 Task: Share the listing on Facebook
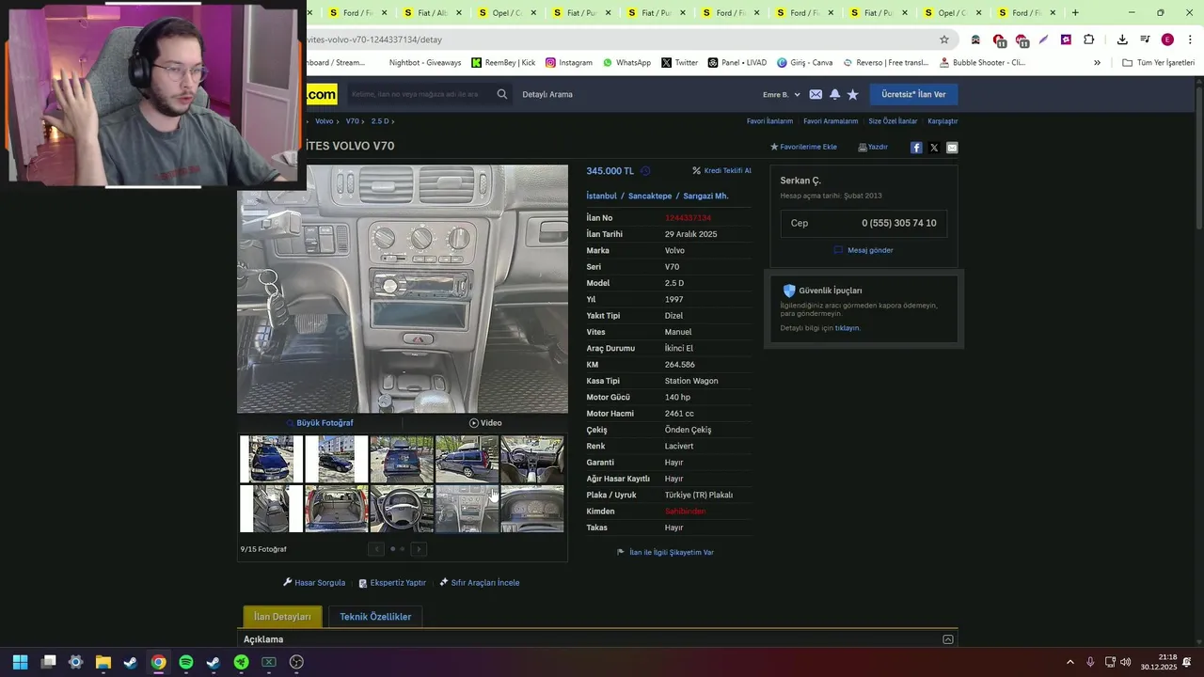pyautogui.click(x=916, y=148)
